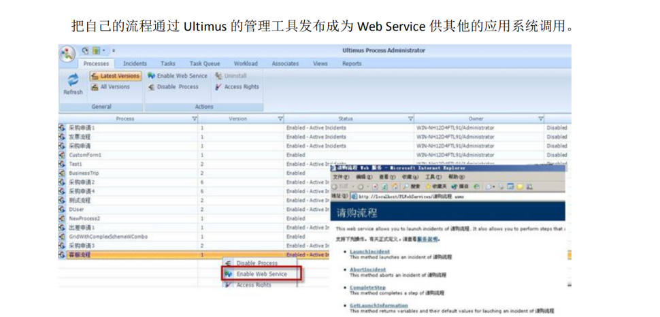Open the Owner column filter dropdown
Image resolution: width=660 pixels, height=317 pixels.
540,119
